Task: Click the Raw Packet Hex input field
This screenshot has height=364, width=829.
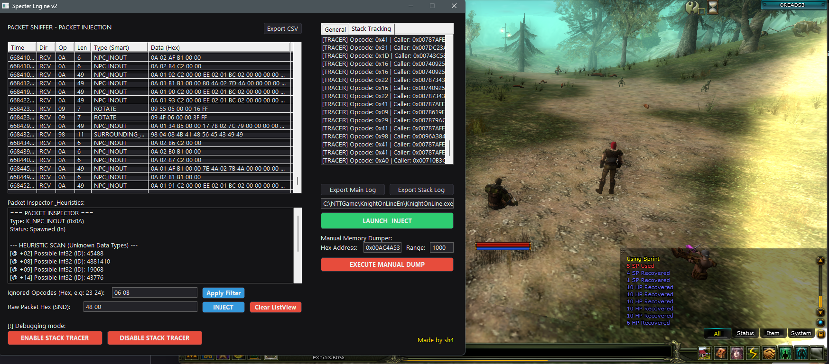Action: [x=140, y=307]
